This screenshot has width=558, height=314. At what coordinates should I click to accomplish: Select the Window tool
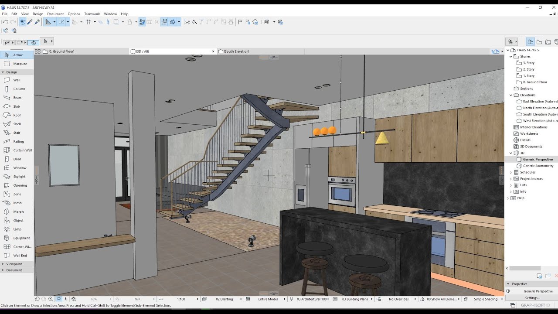[17, 168]
